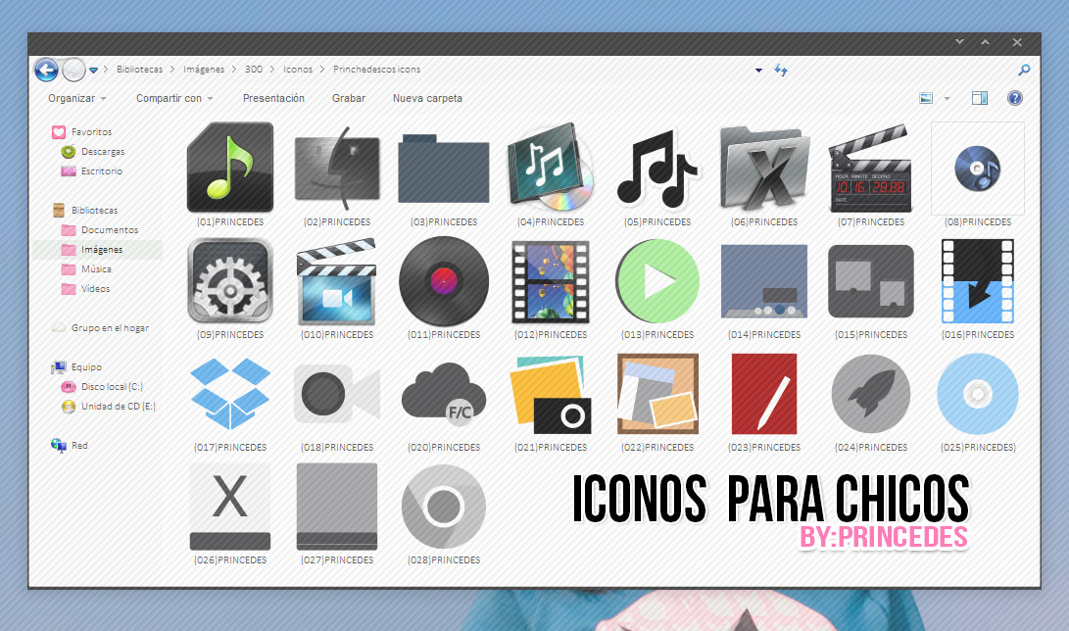The image size is (1069, 631).
Task: Click the 300 breadcrumb segment
Action: [254, 70]
